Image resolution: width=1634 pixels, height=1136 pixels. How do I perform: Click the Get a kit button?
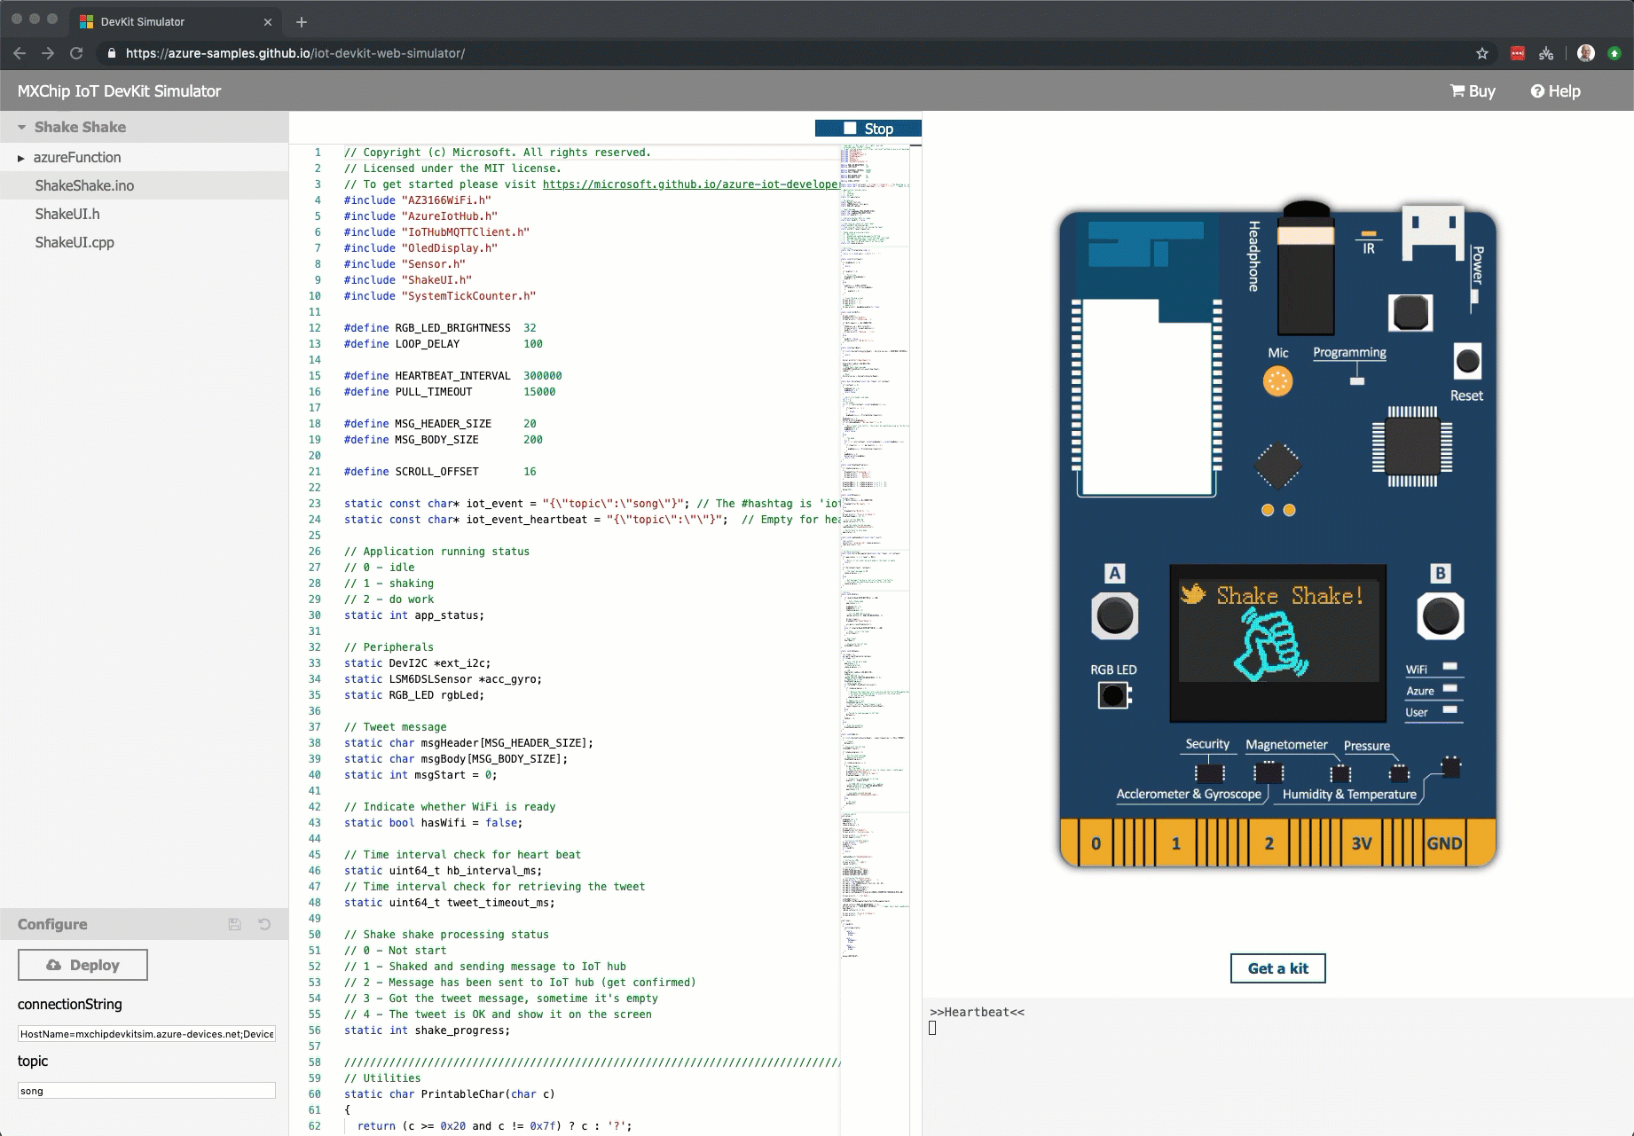[x=1277, y=968]
